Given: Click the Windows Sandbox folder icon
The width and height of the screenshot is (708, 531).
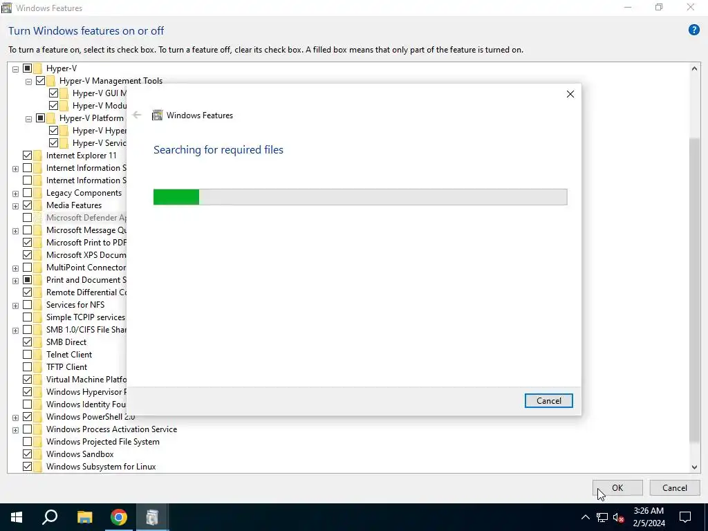Looking at the screenshot, I should [38, 454].
